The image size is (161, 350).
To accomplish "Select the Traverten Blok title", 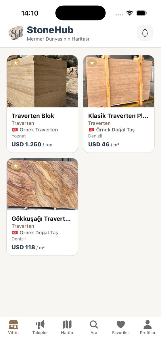I will [x=33, y=116].
